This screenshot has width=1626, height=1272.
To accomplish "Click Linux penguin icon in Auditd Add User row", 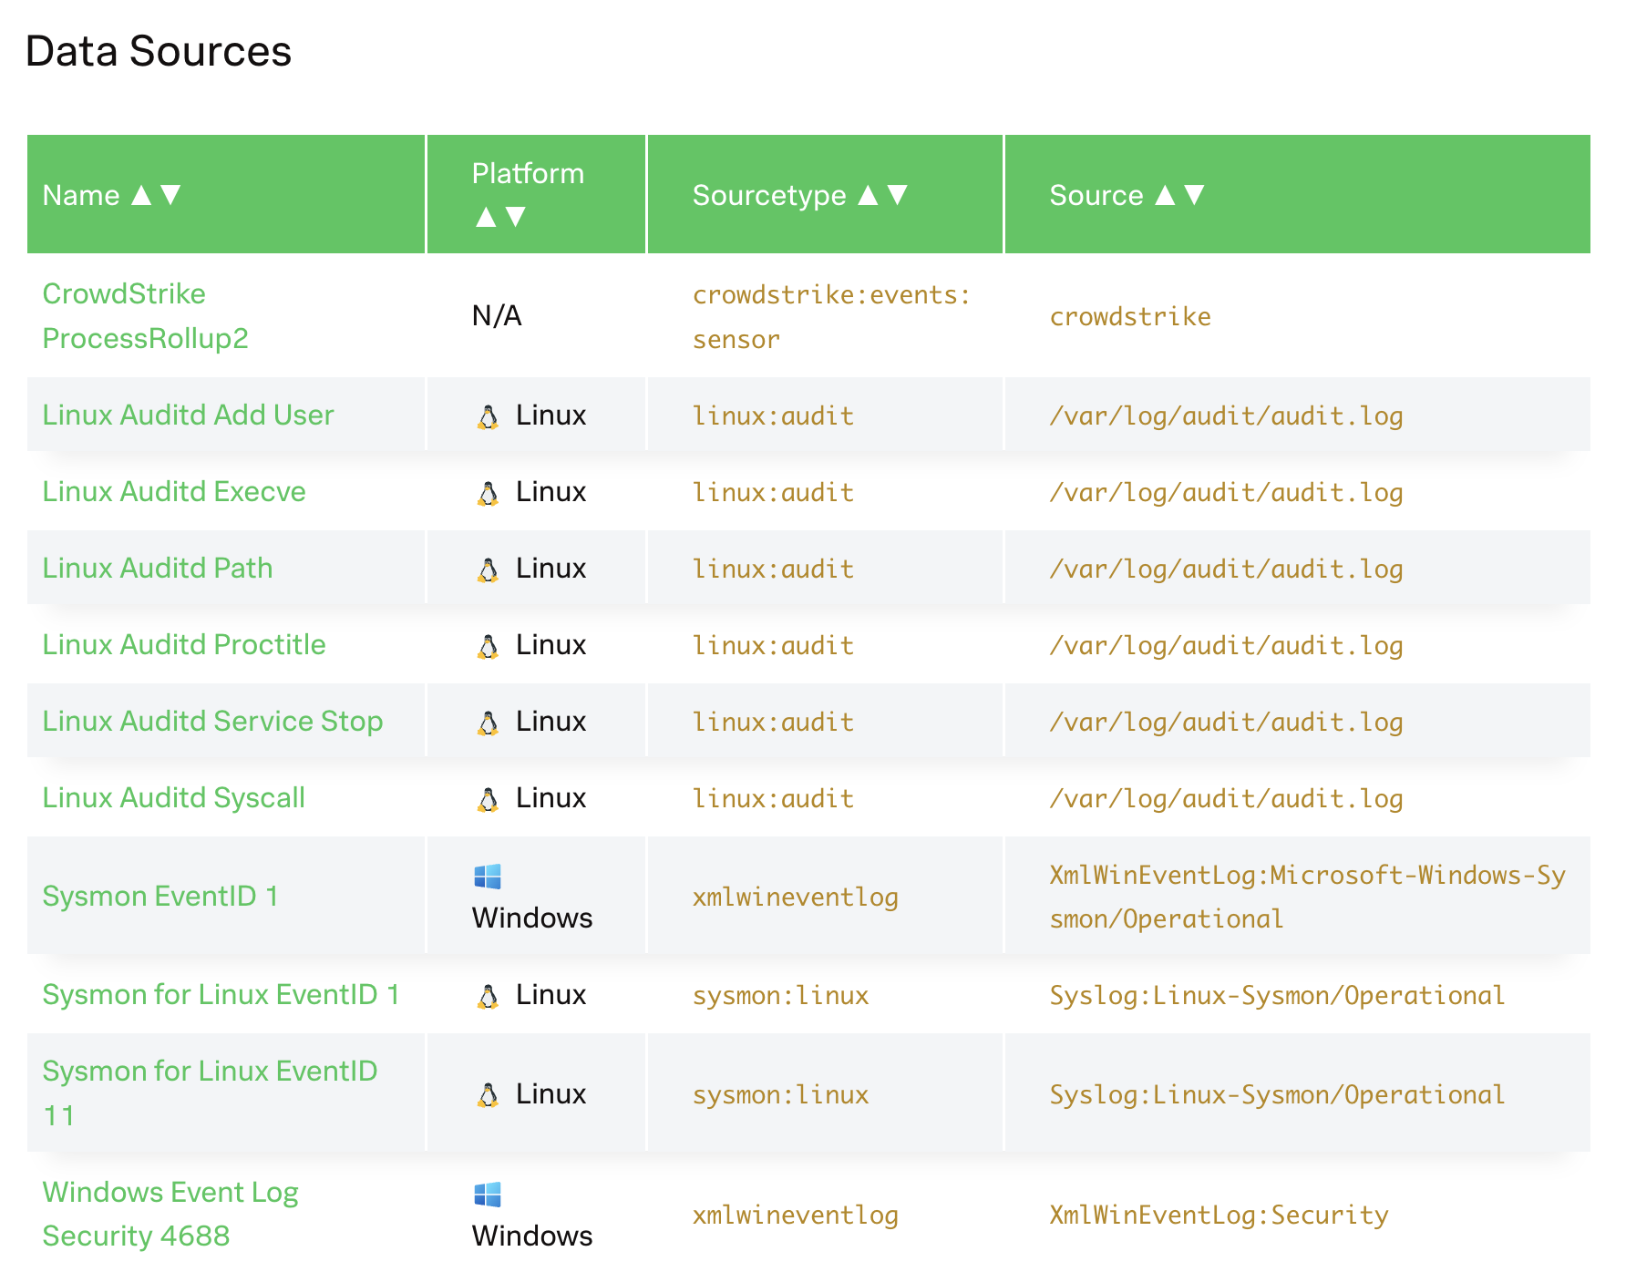I will pyautogui.click(x=489, y=416).
